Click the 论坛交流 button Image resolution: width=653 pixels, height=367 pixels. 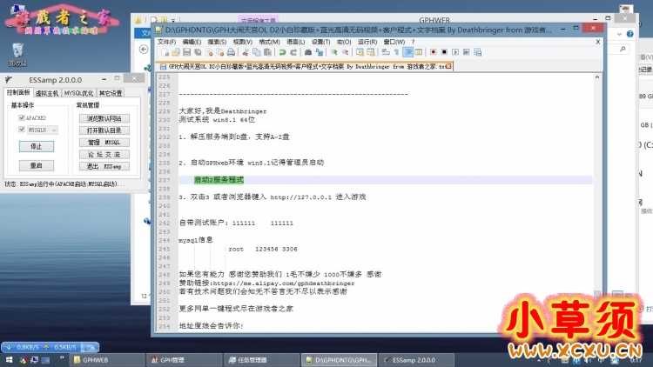coord(104,155)
